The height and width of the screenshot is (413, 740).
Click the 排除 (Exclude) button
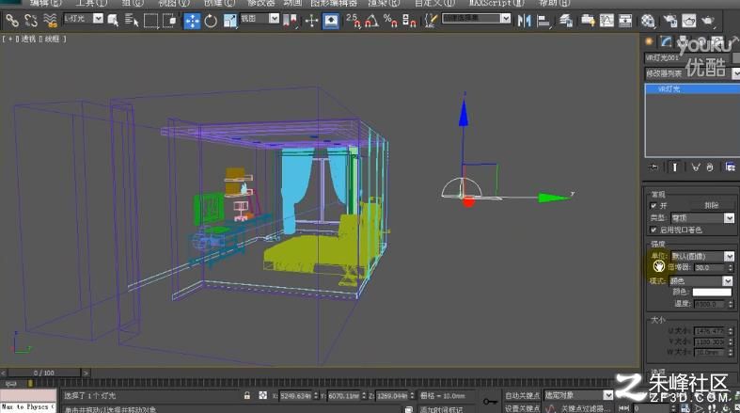711,205
